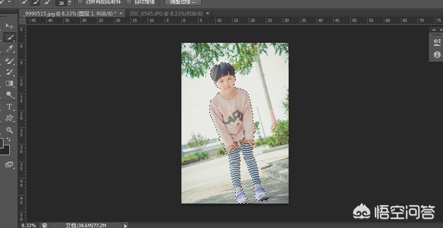Select the Move tool
The height and width of the screenshot is (228, 443).
pyautogui.click(x=9, y=27)
